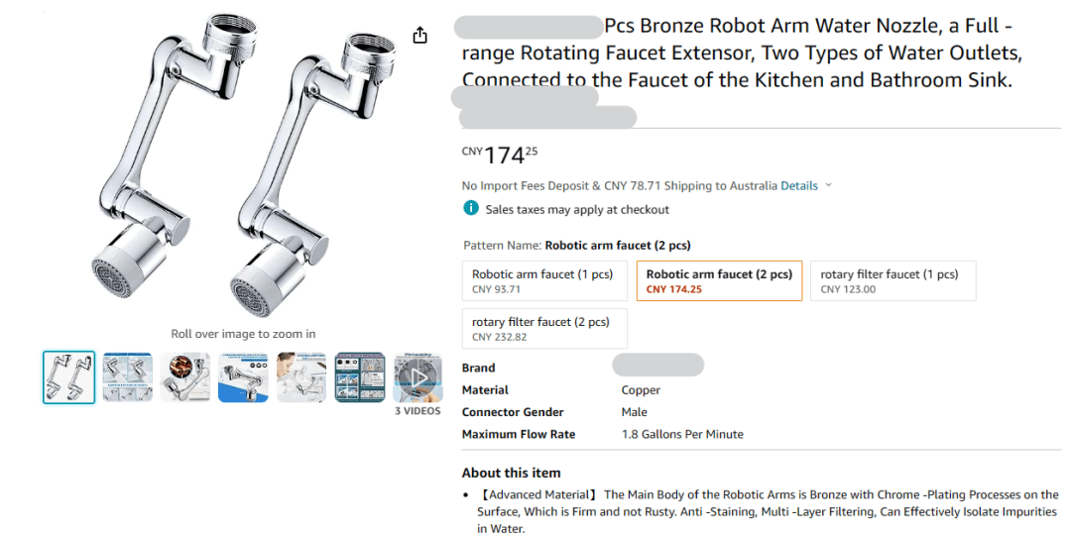Open the dark teal infographic thumbnail
Viewport: 1071px width, 537px height.
pyautogui.click(x=359, y=377)
